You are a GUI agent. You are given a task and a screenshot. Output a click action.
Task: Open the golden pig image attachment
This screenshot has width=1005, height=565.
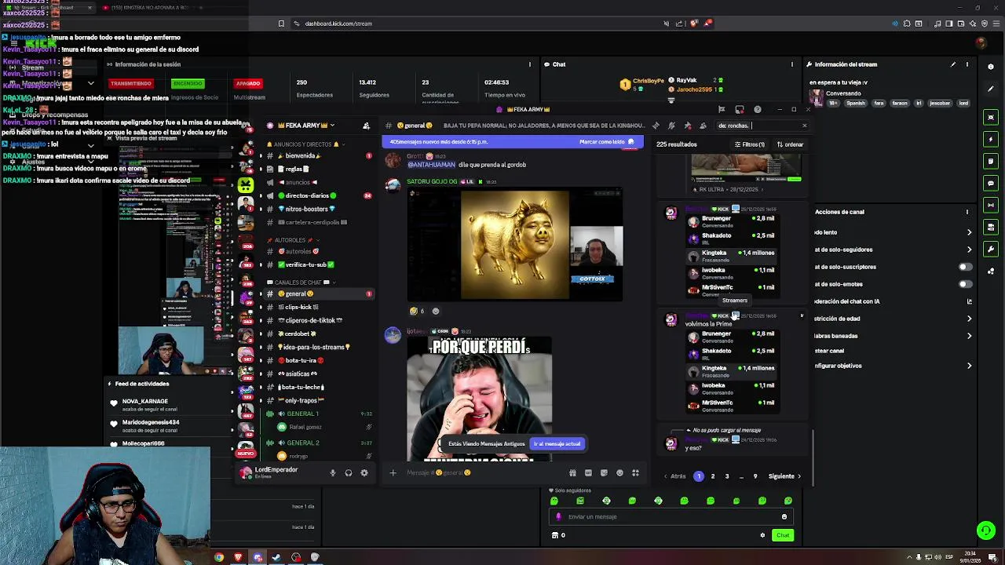point(515,245)
